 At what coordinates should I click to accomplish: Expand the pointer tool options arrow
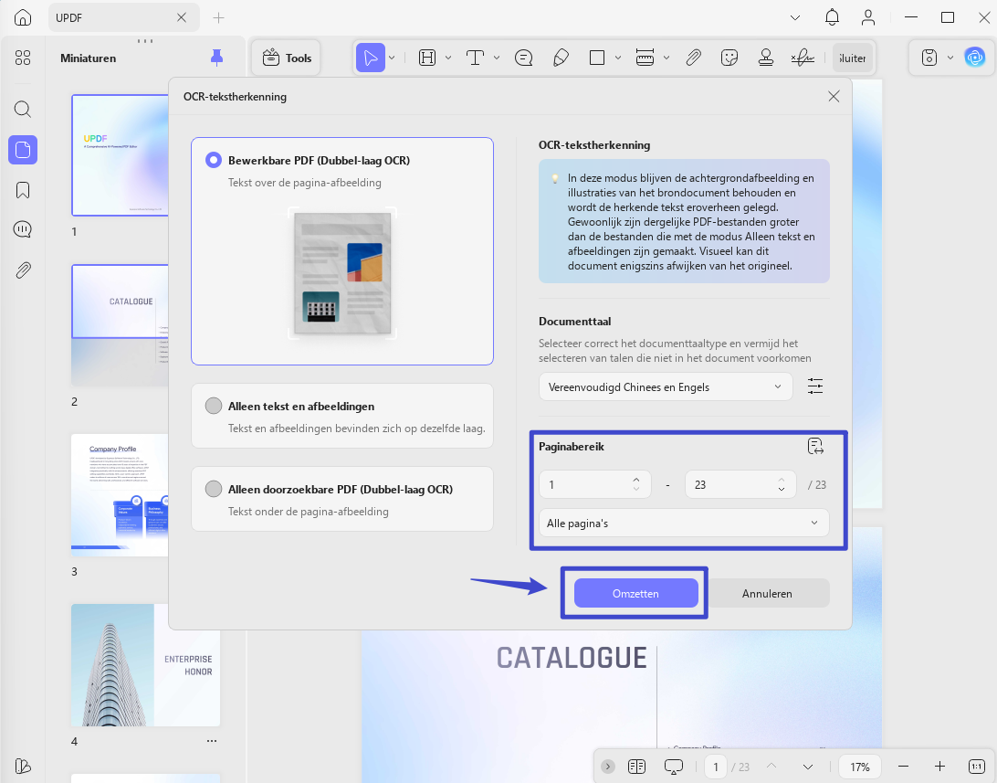coord(392,58)
